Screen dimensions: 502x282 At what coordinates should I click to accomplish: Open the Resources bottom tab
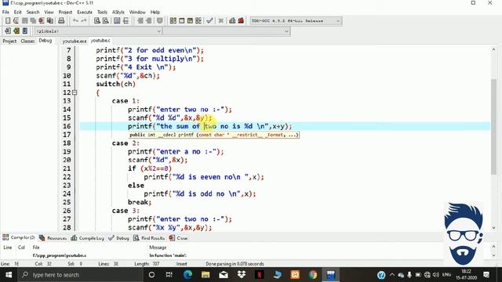point(53,238)
